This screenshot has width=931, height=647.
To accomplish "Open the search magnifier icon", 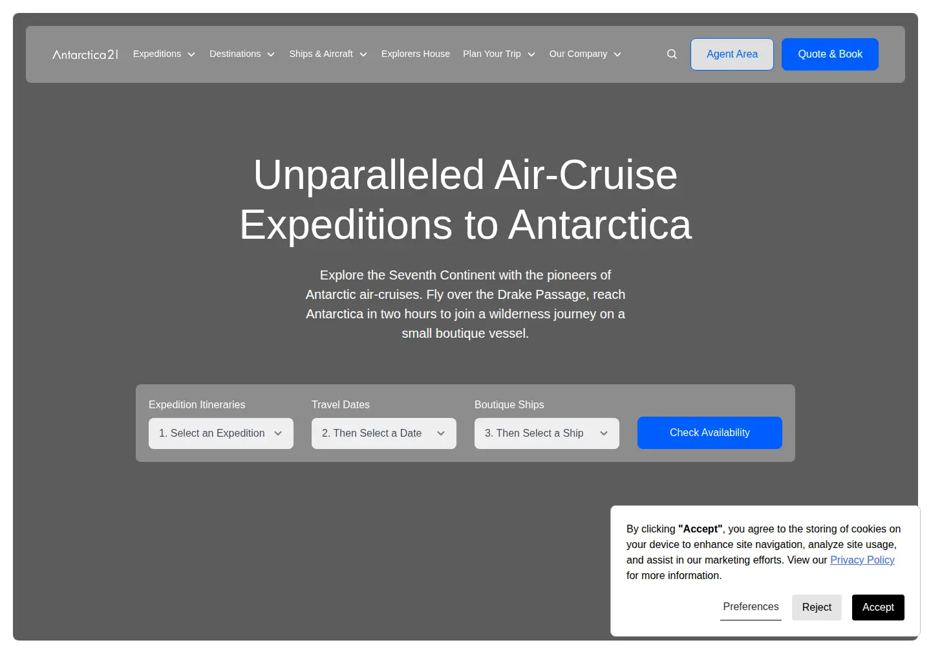I will 672,54.
